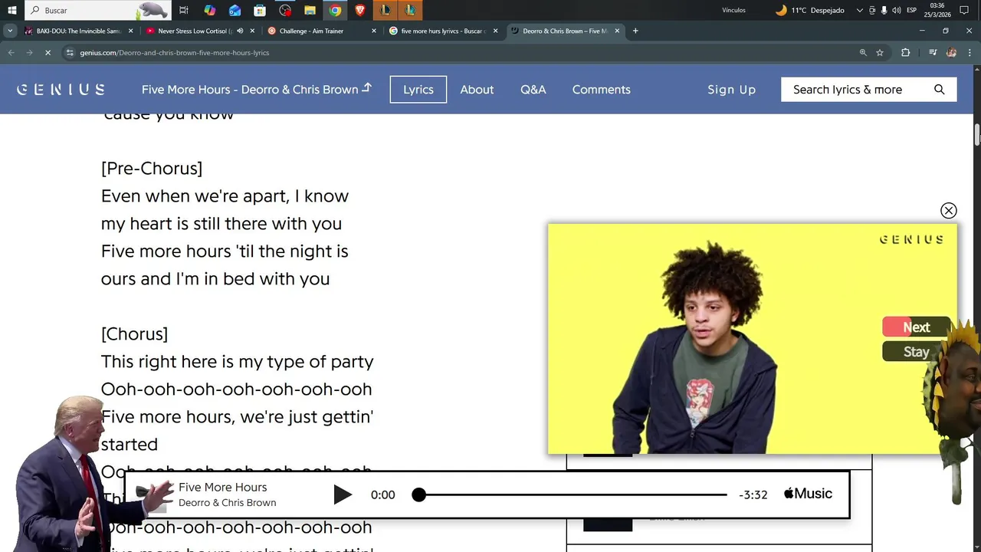The image size is (981, 552).
Task: Select the Lyrics tab on Genius
Action: 418,89
